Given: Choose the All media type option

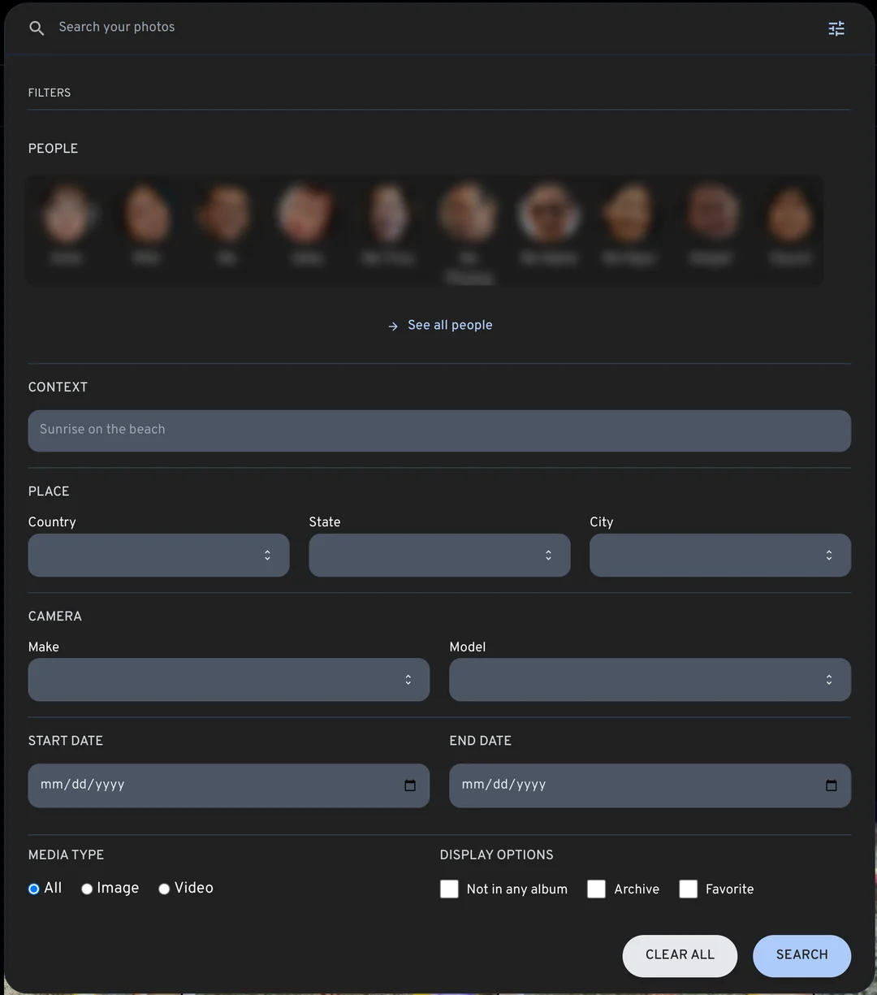Looking at the screenshot, I should (x=34, y=889).
